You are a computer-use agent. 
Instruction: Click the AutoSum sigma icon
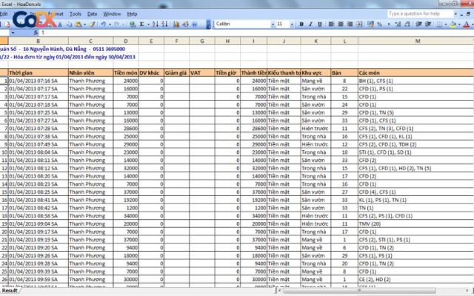pos(141,24)
